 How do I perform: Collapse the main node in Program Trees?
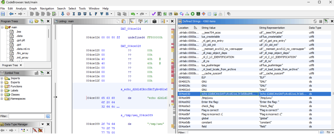click(2, 28)
